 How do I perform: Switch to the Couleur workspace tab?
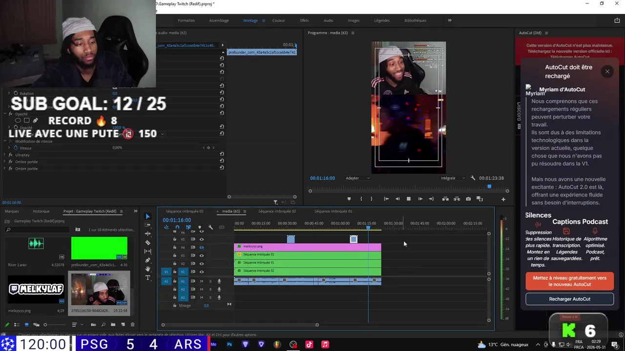coord(279,20)
